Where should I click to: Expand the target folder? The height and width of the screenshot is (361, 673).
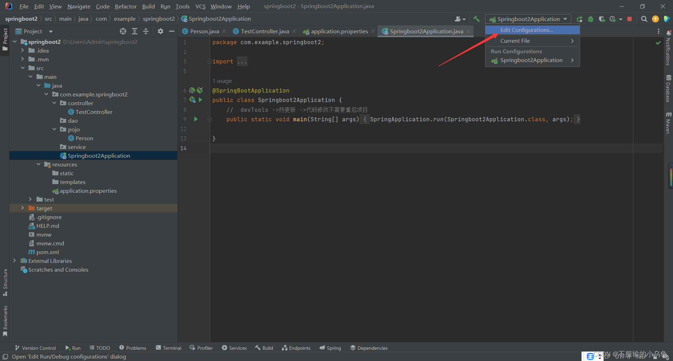click(22, 208)
